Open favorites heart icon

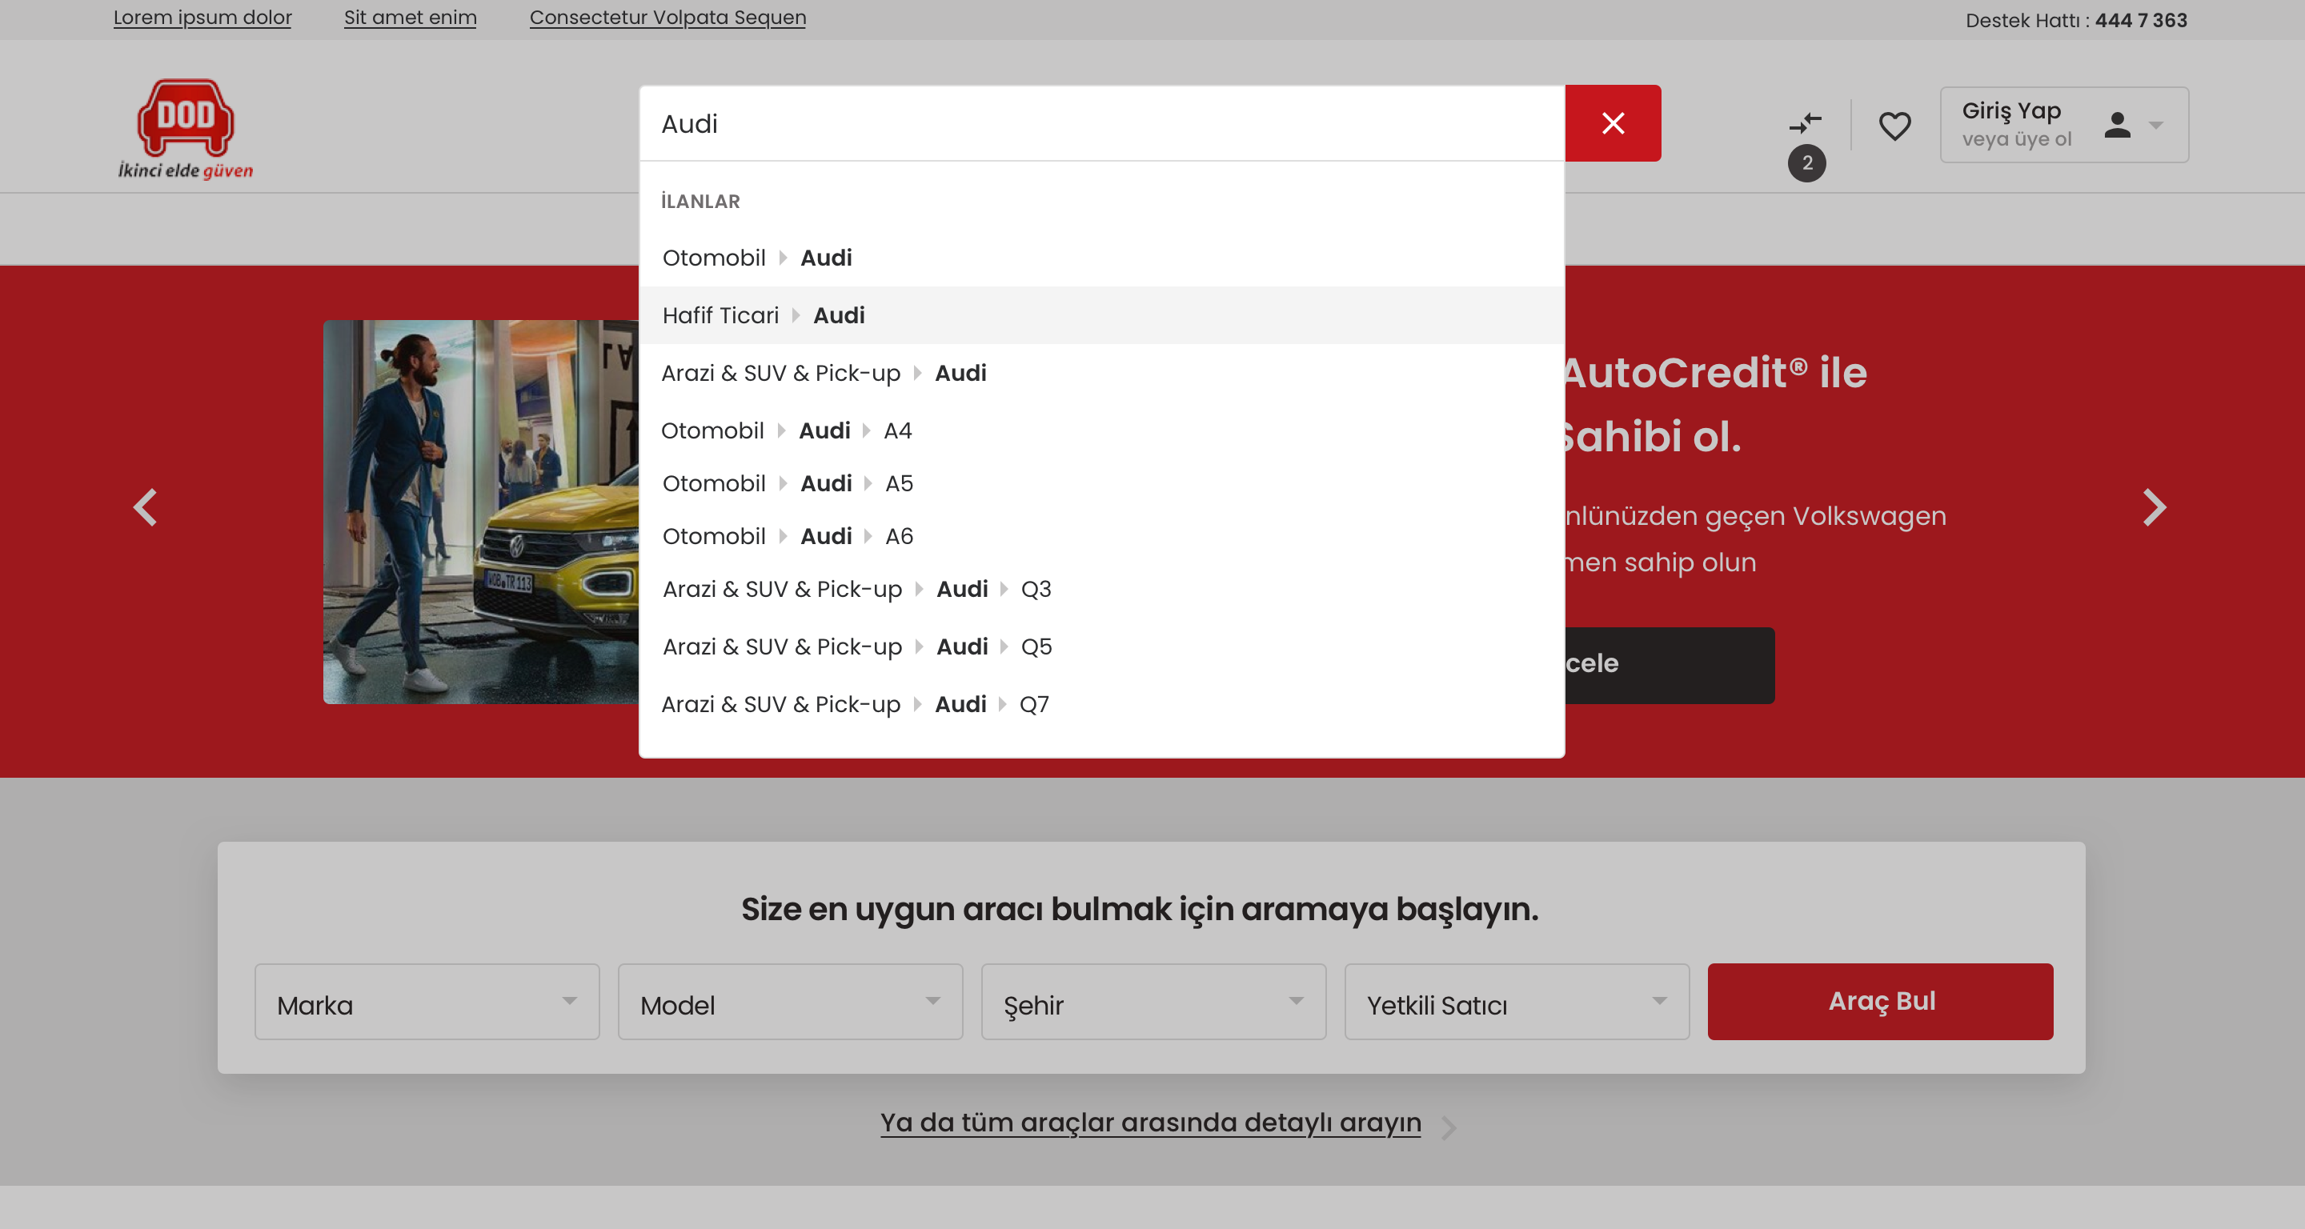click(1894, 126)
